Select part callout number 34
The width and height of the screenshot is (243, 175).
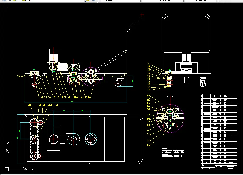[148, 145]
